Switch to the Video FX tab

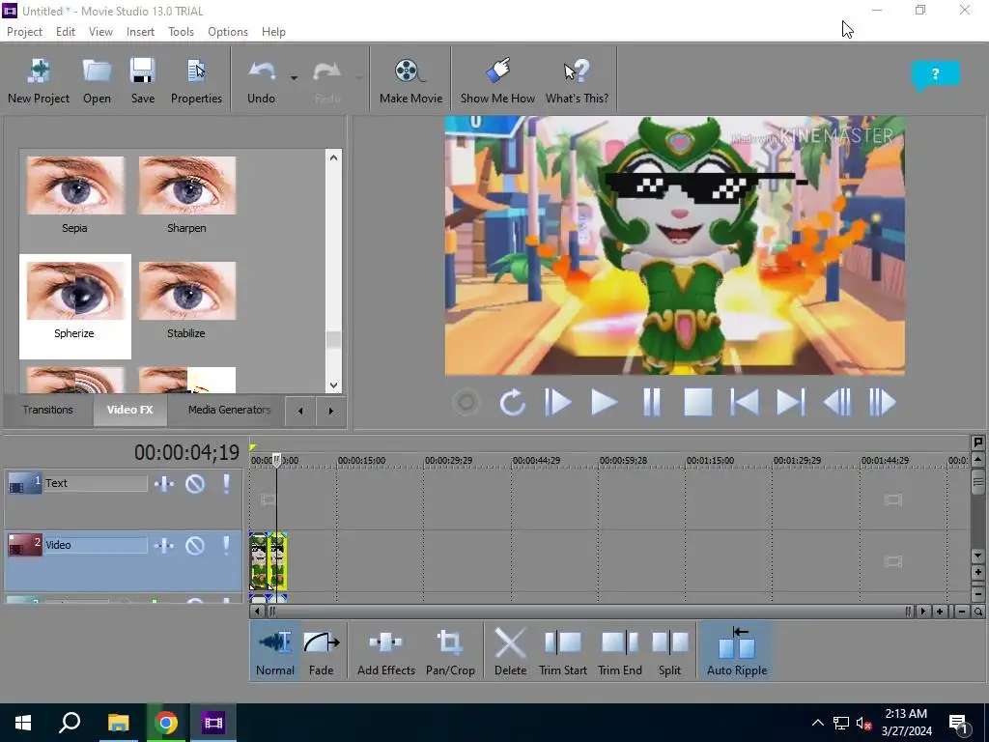pos(130,410)
